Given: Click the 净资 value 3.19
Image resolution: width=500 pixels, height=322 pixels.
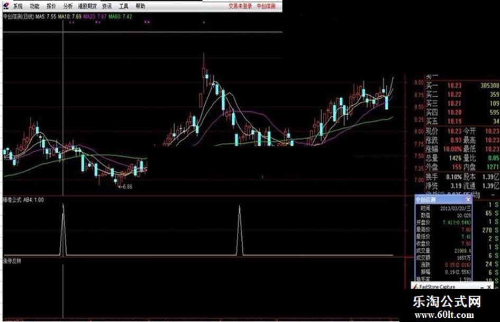Looking at the screenshot, I should tap(456, 186).
